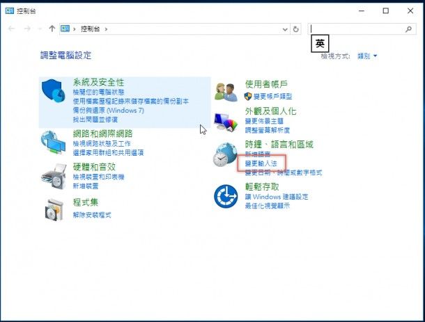The height and width of the screenshot is (322, 425).
Task: Click the 檢視方式 label text
Action: pyautogui.click(x=335, y=56)
